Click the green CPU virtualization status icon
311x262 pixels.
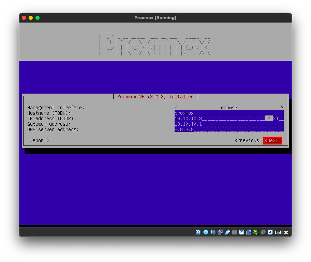pyautogui.click(x=256, y=232)
